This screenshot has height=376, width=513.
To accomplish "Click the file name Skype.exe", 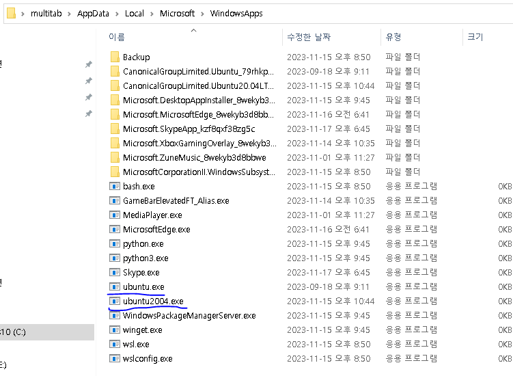I will click(141, 273).
